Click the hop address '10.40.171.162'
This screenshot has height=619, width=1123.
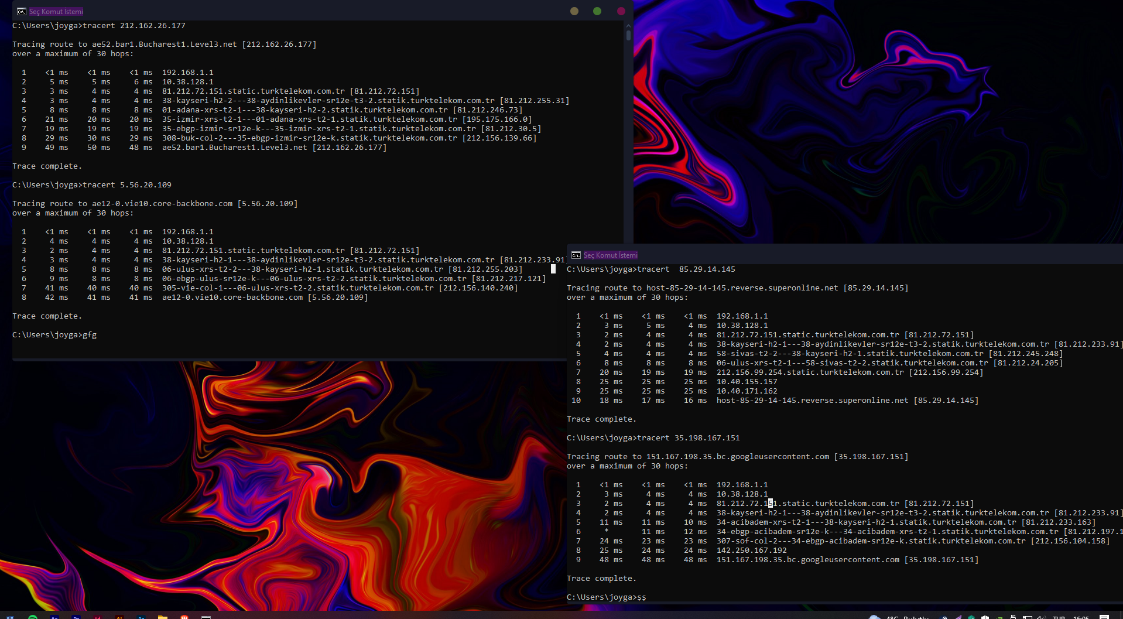(747, 391)
